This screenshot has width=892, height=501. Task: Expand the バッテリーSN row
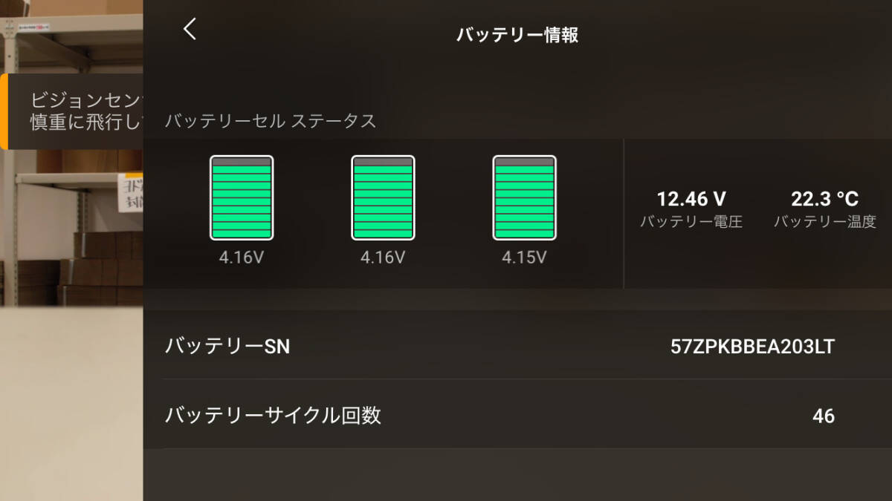[x=520, y=346]
